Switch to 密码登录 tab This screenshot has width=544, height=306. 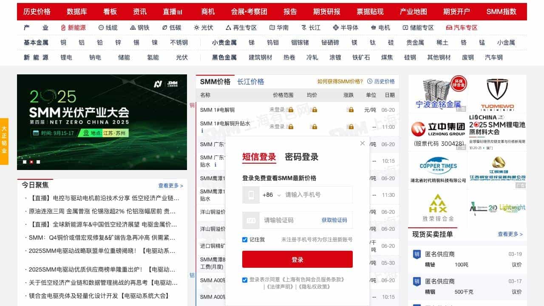(x=301, y=157)
